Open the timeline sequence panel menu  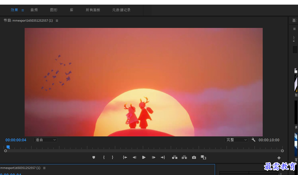[44, 168]
